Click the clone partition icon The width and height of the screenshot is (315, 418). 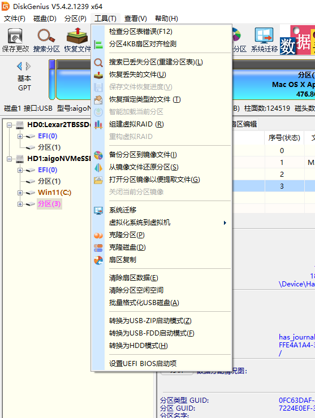(98, 235)
